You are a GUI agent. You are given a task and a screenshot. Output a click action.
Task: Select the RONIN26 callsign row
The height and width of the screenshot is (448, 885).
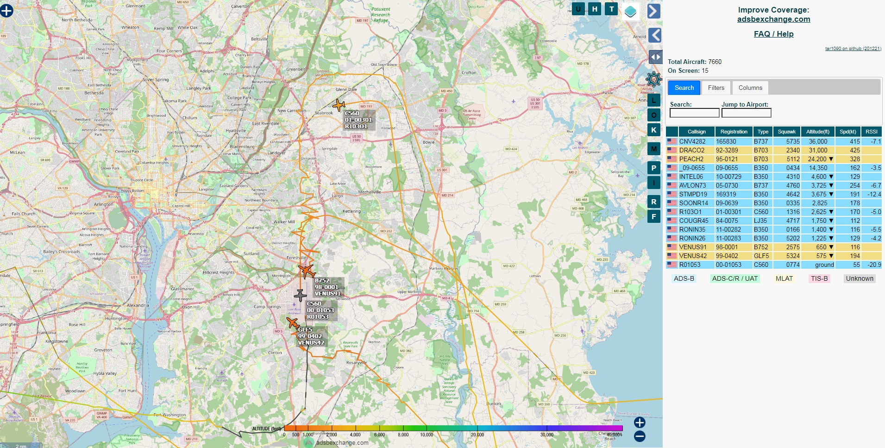[774, 238]
